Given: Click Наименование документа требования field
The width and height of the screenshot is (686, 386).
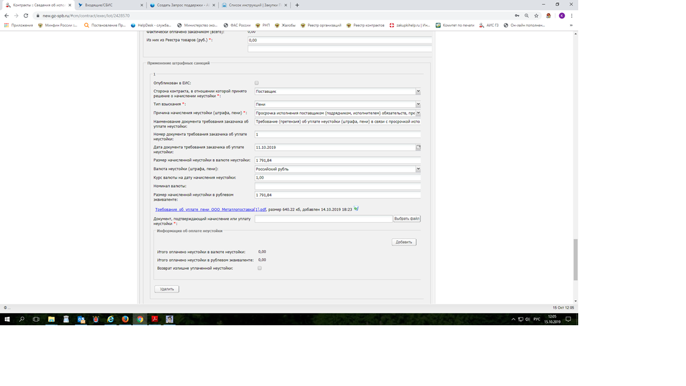Looking at the screenshot, I should point(338,122).
